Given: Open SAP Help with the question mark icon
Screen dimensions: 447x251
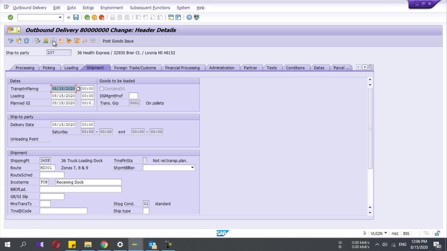Looking at the screenshot, I should pyautogui.click(x=189, y=17).
